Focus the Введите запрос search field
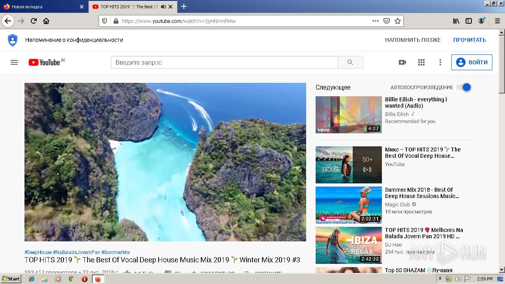This screenshot has width=505, height=284. coord(224,62)
